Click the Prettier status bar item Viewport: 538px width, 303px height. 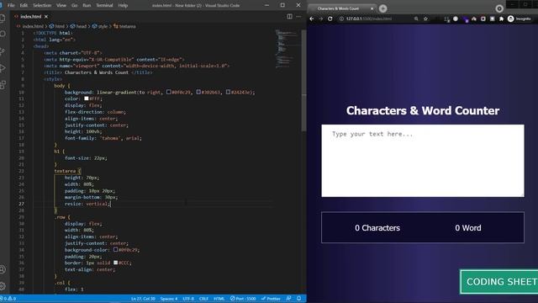point(271,299)
